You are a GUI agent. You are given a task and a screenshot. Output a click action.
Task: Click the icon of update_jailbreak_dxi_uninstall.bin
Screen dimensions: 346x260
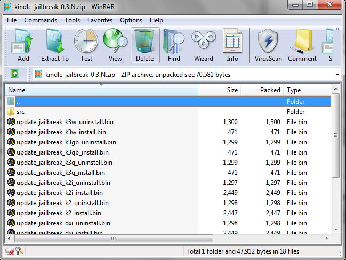click(11, 223)
